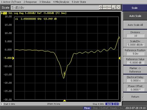This screenshot has height=110, width=147.
Task: Close the Scale entry bar with the X icon
Action: [119, 8]
